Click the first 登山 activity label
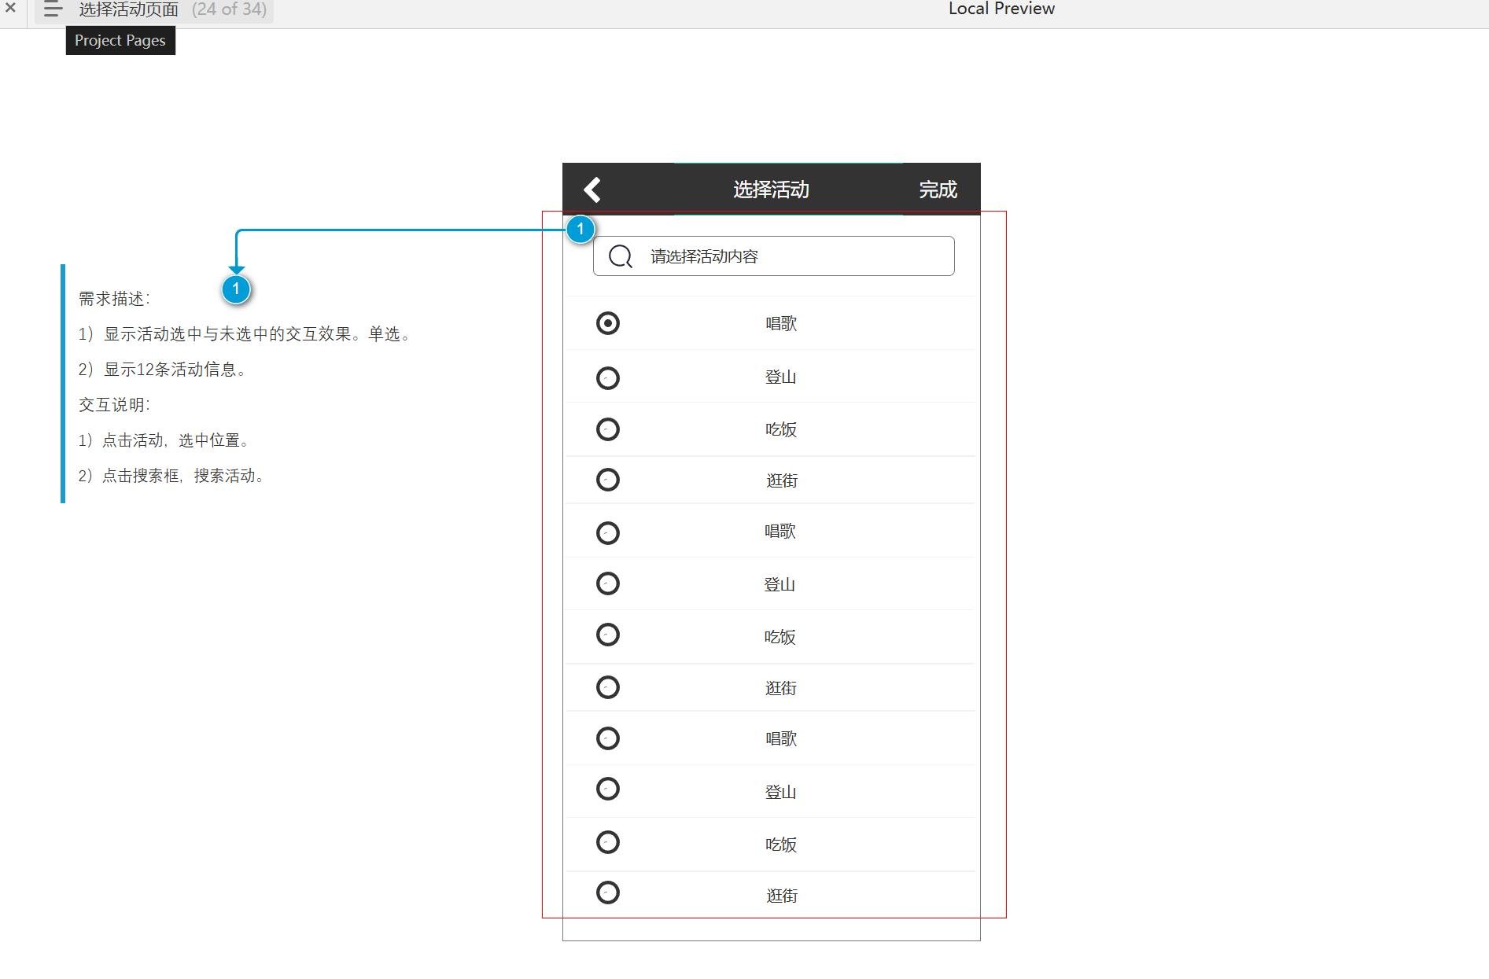1489x979 pixels. pyautogui.click(x=781, y=377)
